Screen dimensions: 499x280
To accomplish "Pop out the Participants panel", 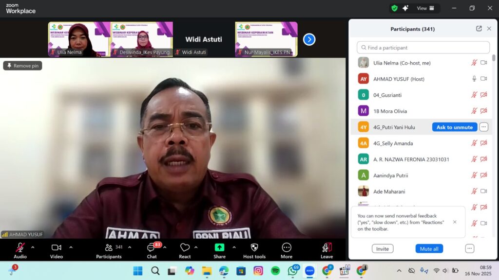I will pyautogui.click(x=479, y=29).
